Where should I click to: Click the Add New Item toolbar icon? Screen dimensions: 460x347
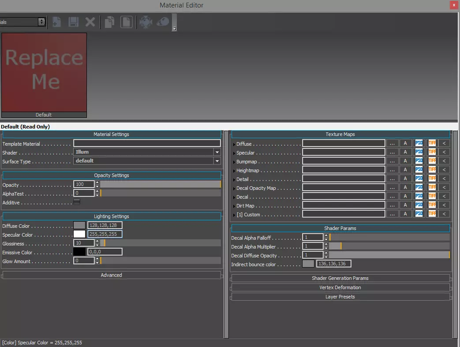point(56,22)
